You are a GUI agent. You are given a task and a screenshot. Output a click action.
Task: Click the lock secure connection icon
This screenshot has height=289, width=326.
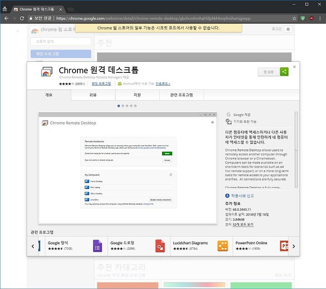point(31,18)
